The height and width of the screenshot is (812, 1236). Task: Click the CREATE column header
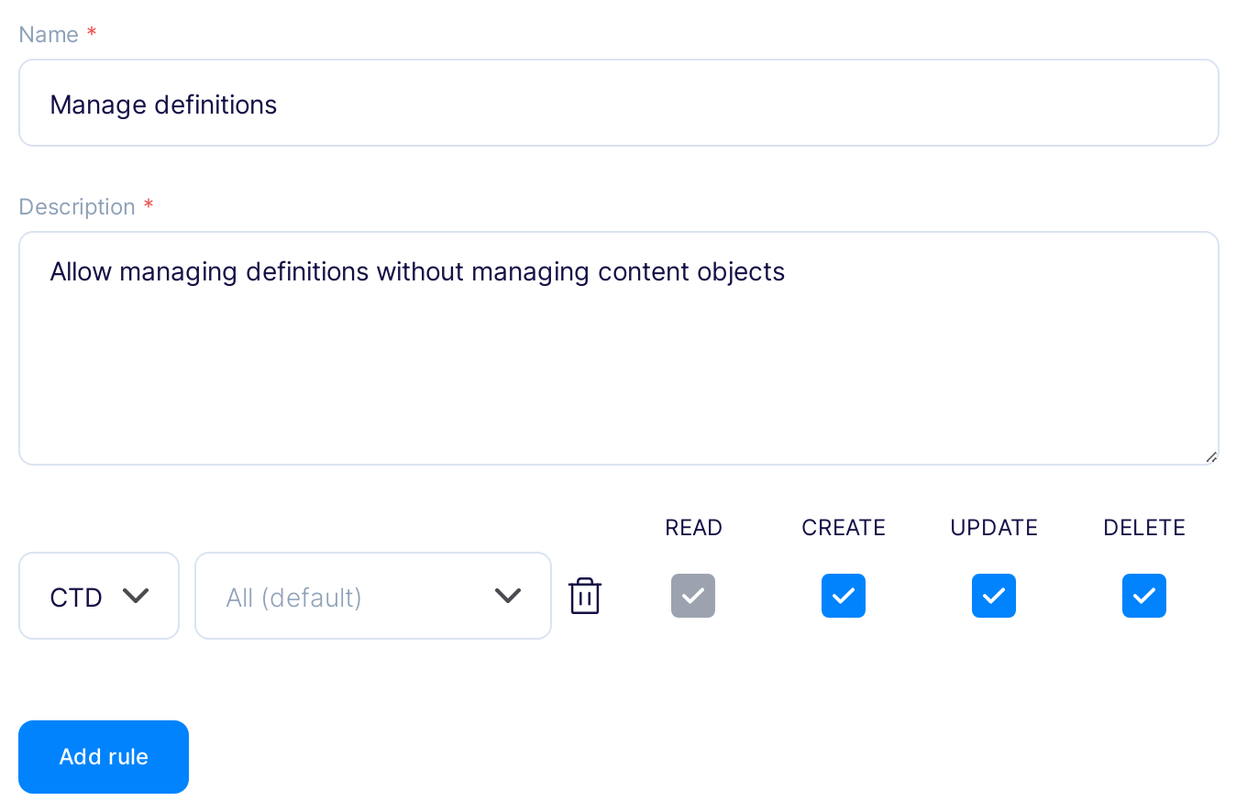(x=844, y=528)
